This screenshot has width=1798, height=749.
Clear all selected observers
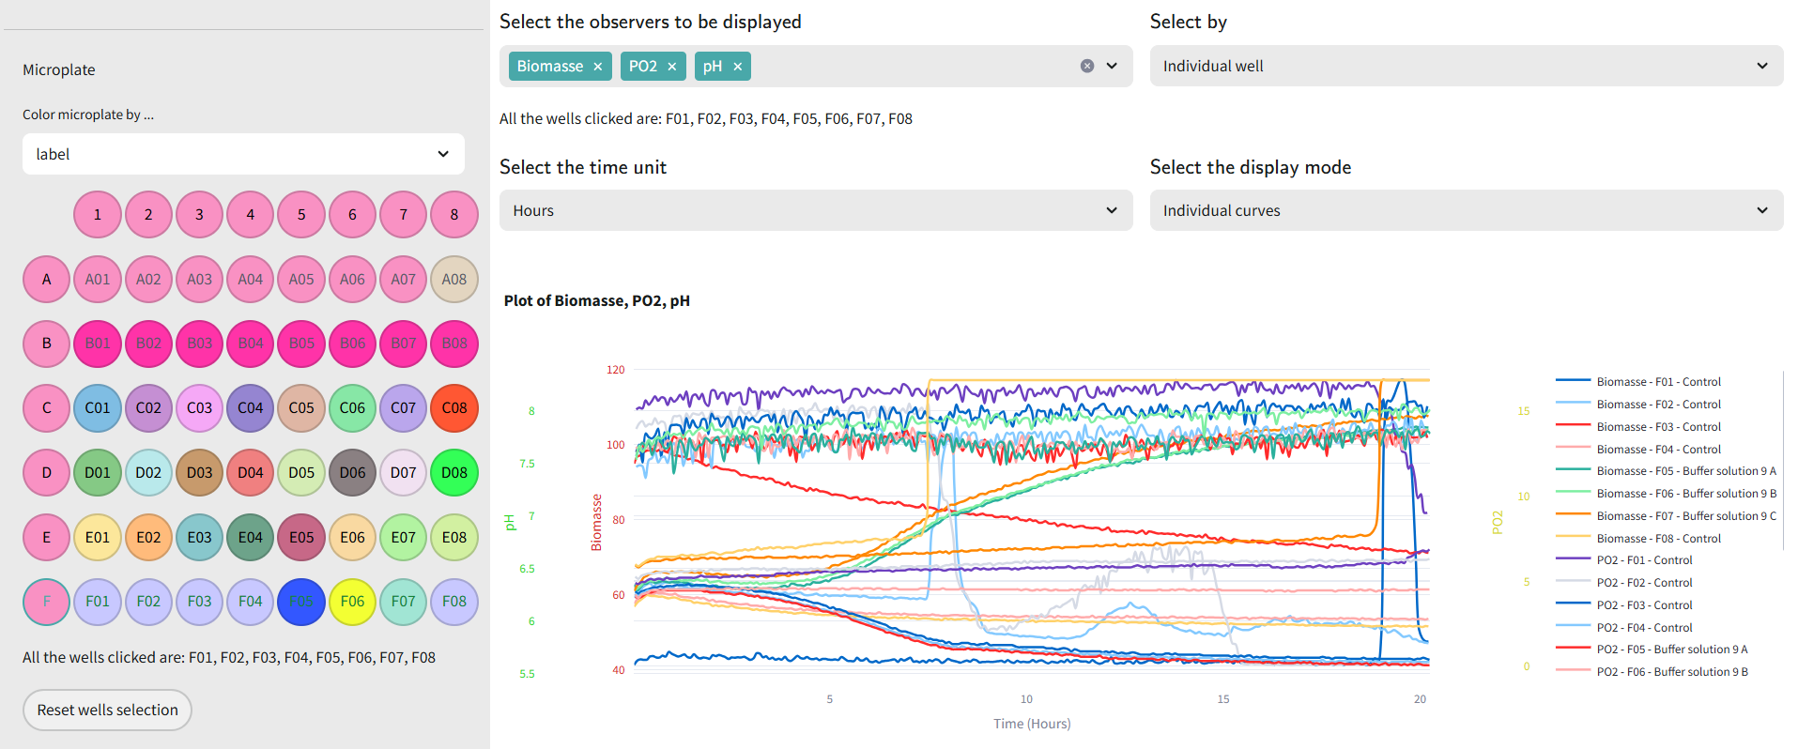pos(1086,66)
